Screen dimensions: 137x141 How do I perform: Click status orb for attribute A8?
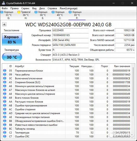click(x=5, y=94)
